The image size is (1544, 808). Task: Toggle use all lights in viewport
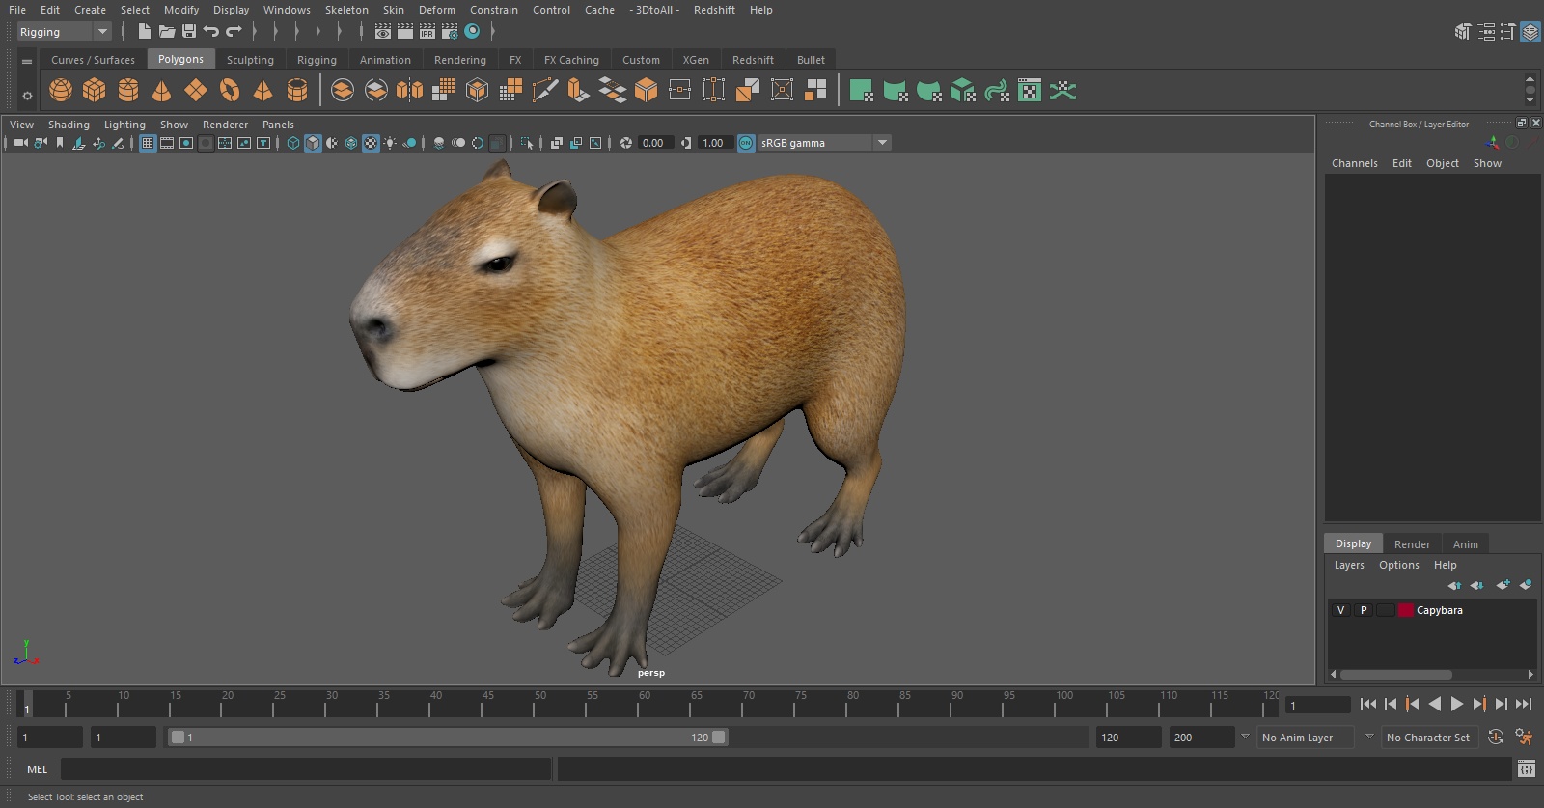(390, 143)
